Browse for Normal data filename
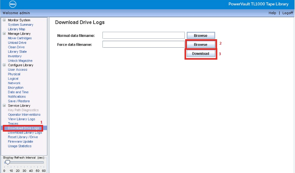 [201, 35]
